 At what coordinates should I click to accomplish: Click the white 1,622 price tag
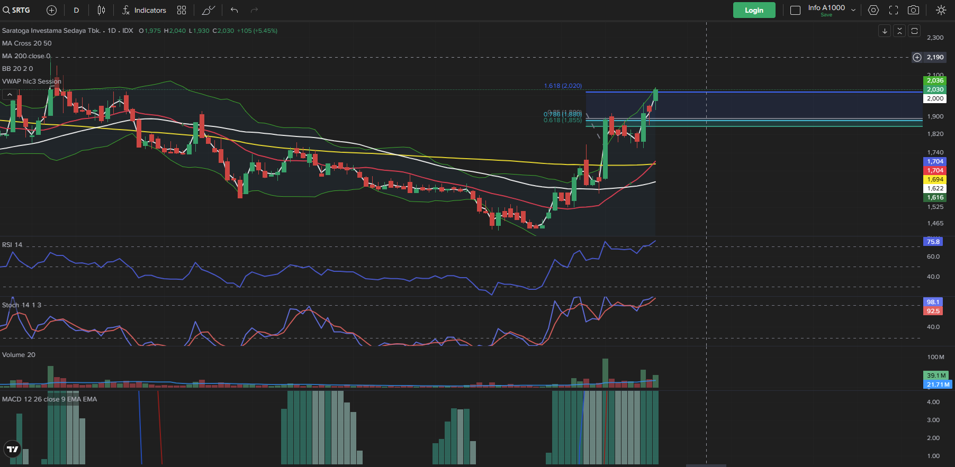tap(935, 188)
